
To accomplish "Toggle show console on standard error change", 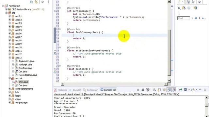I will [174, 90].
